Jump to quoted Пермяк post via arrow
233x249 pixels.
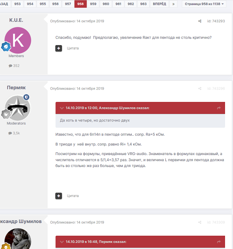pos(219,242)
